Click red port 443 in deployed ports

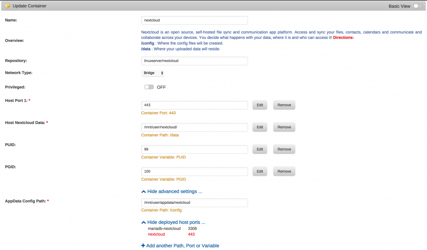click(x=191, y=234)
